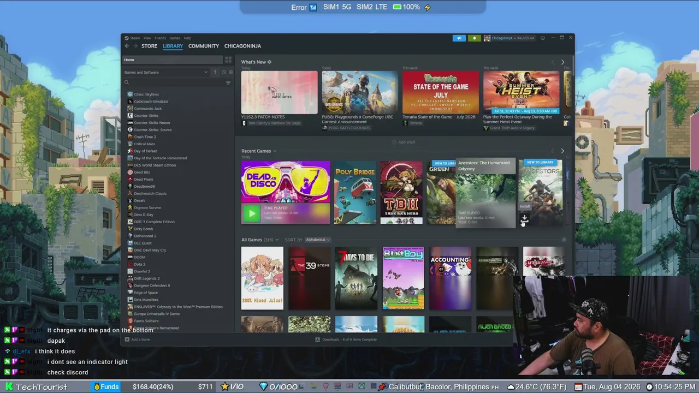699x393 pixels.
Task: Click the Cities: Skylines game icon
Action: point(130,94)
